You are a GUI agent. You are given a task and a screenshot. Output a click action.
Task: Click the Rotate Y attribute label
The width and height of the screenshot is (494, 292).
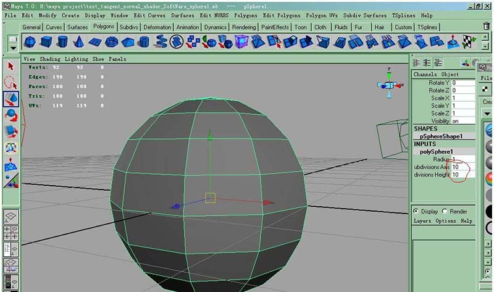point(439,83)
